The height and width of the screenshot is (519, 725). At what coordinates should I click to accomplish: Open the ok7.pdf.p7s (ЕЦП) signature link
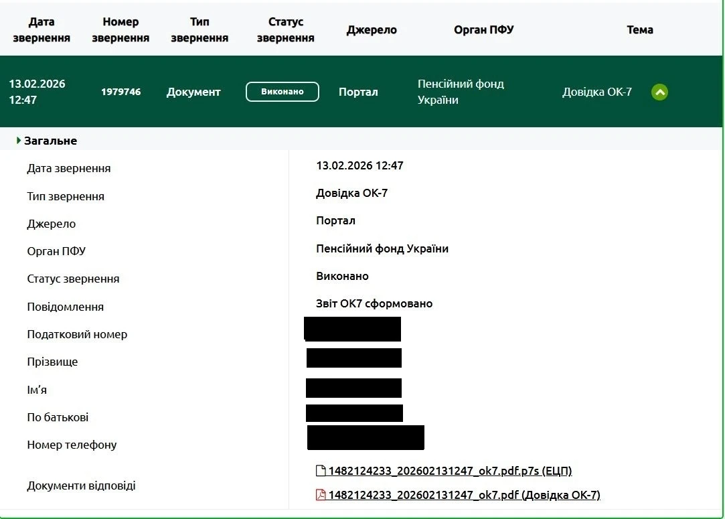pyautogui.click(x=450, y=471)
